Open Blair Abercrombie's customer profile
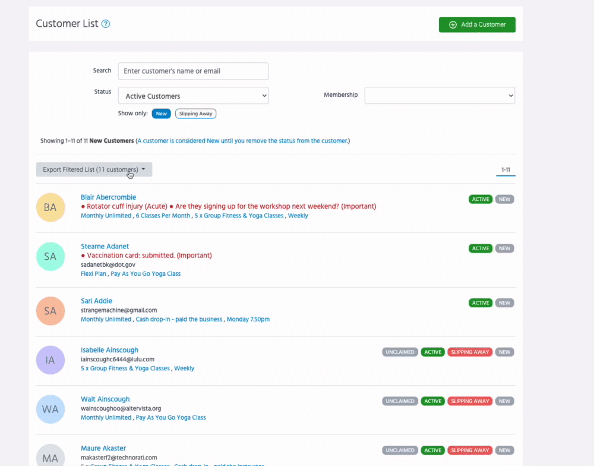 (108, 197)
